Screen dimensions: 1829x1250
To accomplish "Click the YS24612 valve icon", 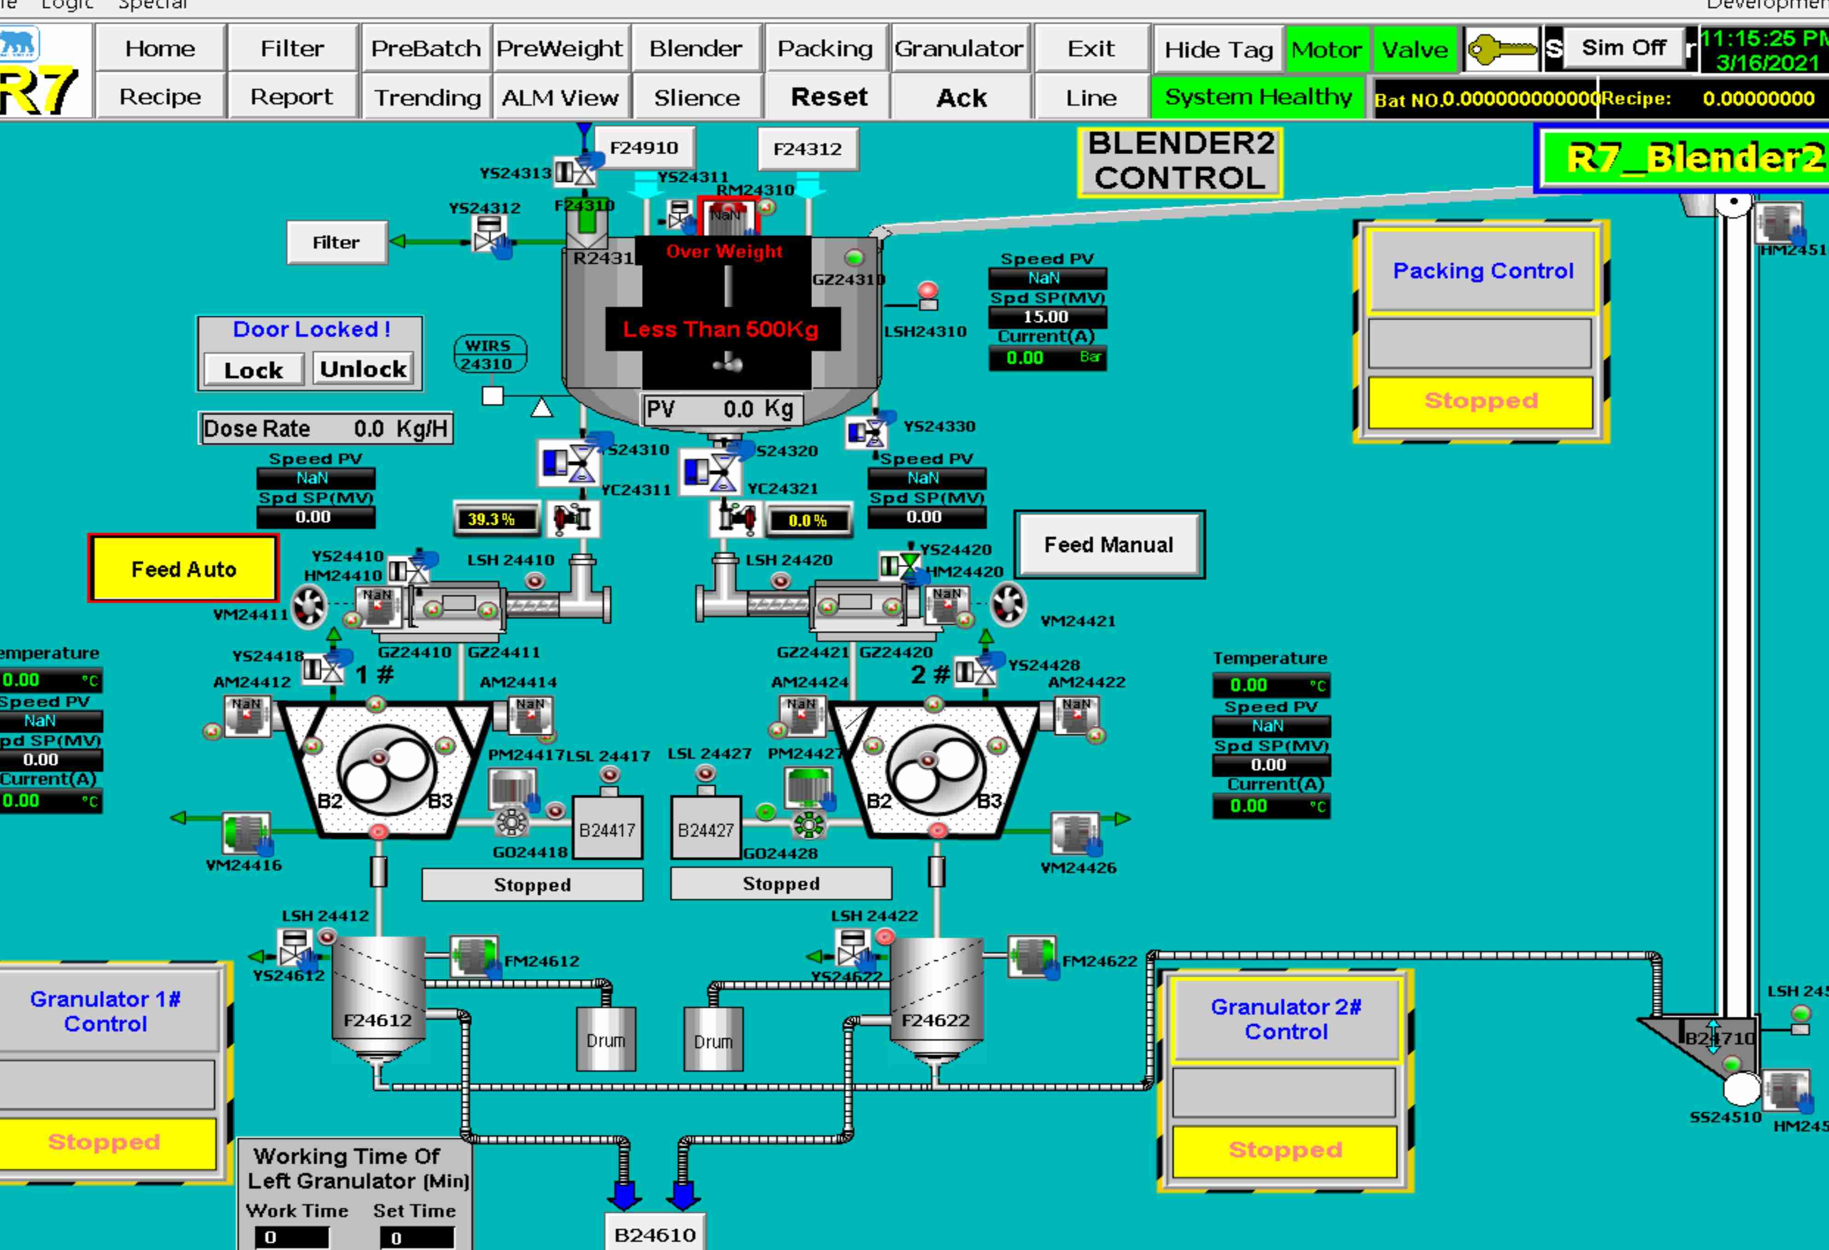I will coord(294,948).
